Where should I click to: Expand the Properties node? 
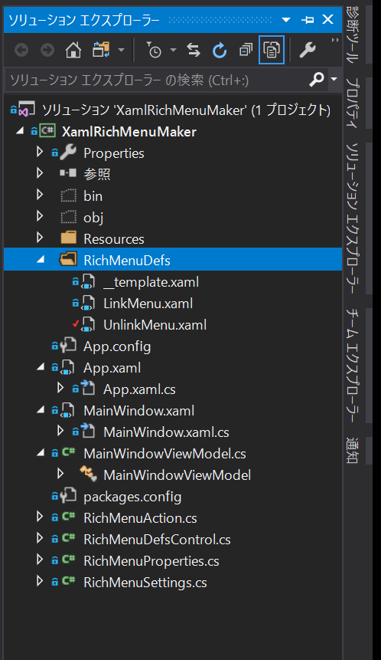[x=40, y=152]
